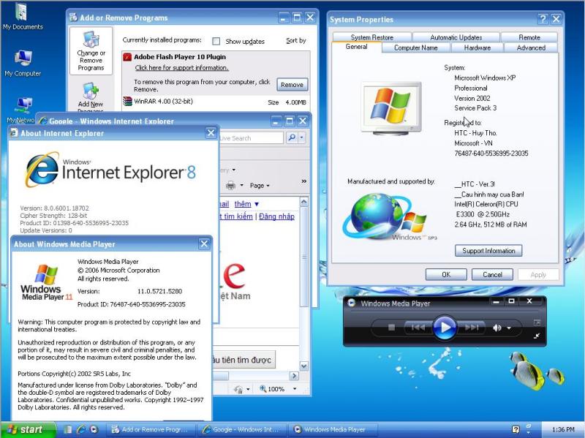
Task: Open the search provider dropdown arrow
Action: [x=302, y=137]
